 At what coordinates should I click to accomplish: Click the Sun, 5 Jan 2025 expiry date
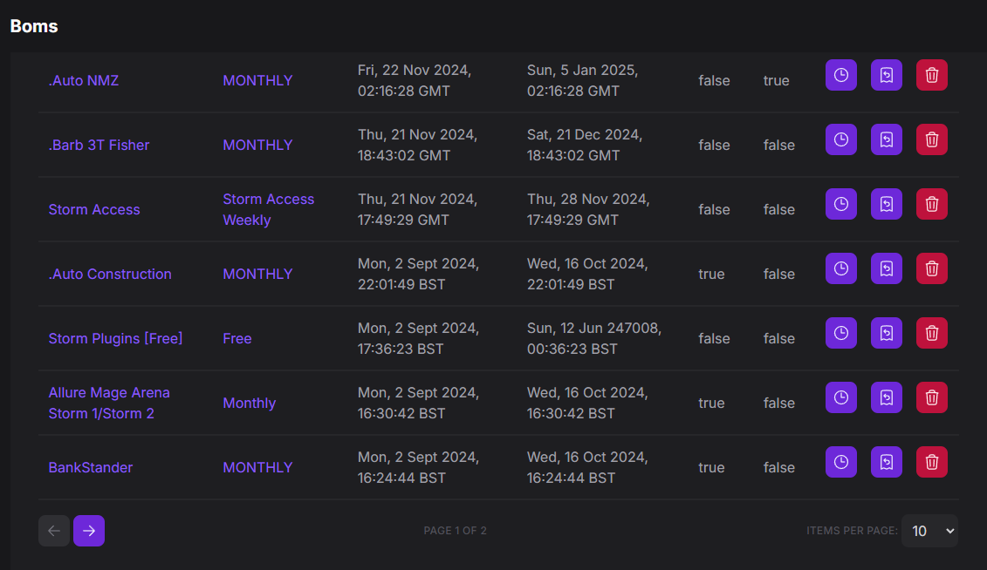pyautogui.click(x=583, y=80)
